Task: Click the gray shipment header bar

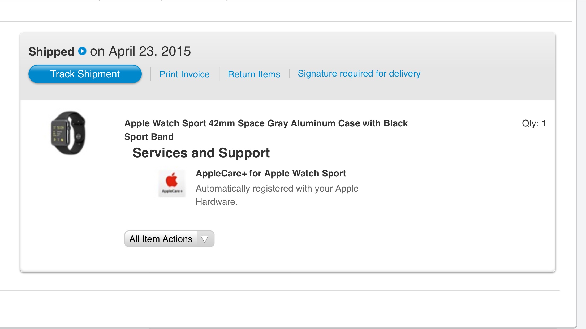Action: coord(288,66)
